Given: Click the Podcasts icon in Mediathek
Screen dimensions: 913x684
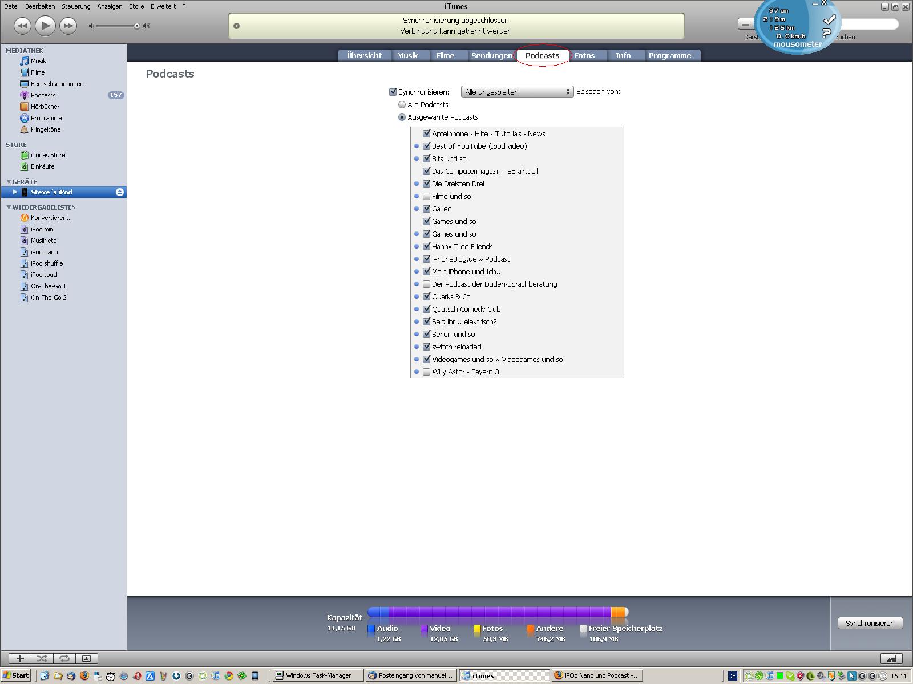Looking at the screenshot, I should (x=25, y=95).
